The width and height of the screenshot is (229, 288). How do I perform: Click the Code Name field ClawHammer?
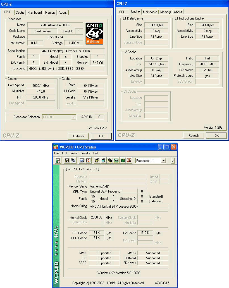[42, 31]
